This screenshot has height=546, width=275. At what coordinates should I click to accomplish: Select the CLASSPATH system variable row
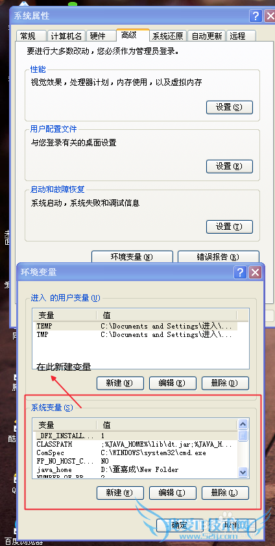tap(136, 444)
